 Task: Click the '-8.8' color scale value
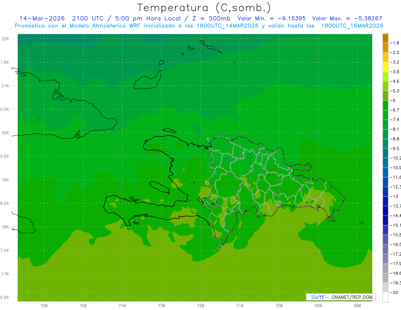point(395,139)
